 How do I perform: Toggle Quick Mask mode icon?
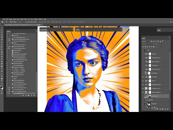coord(2,91)
